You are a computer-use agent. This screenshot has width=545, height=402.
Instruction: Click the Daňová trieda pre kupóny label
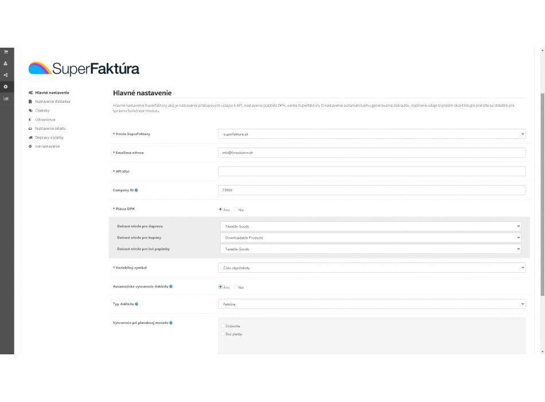pos(139,238)
